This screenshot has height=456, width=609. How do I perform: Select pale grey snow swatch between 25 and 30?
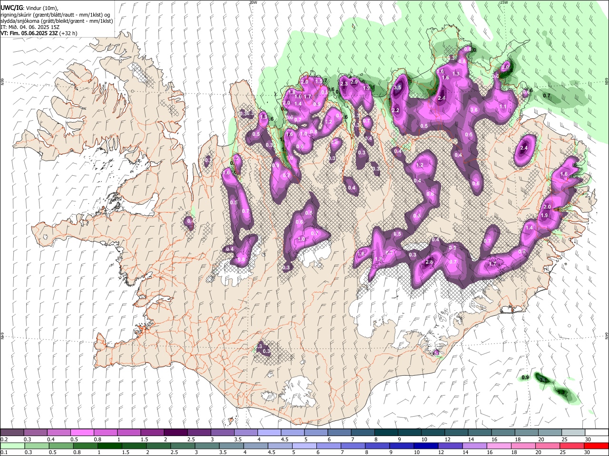573,432
